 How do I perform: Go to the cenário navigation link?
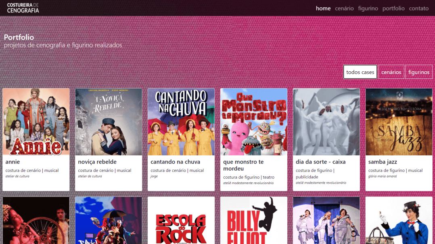[x=344, y=8]
